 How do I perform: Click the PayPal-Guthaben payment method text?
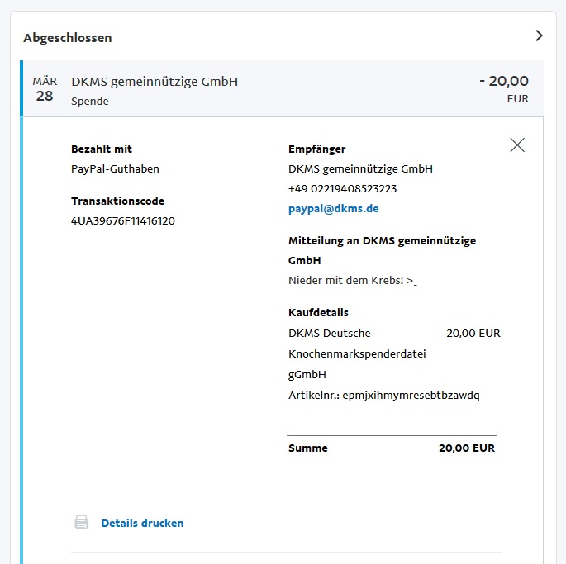pyautogui.click(x=115, y=169)
